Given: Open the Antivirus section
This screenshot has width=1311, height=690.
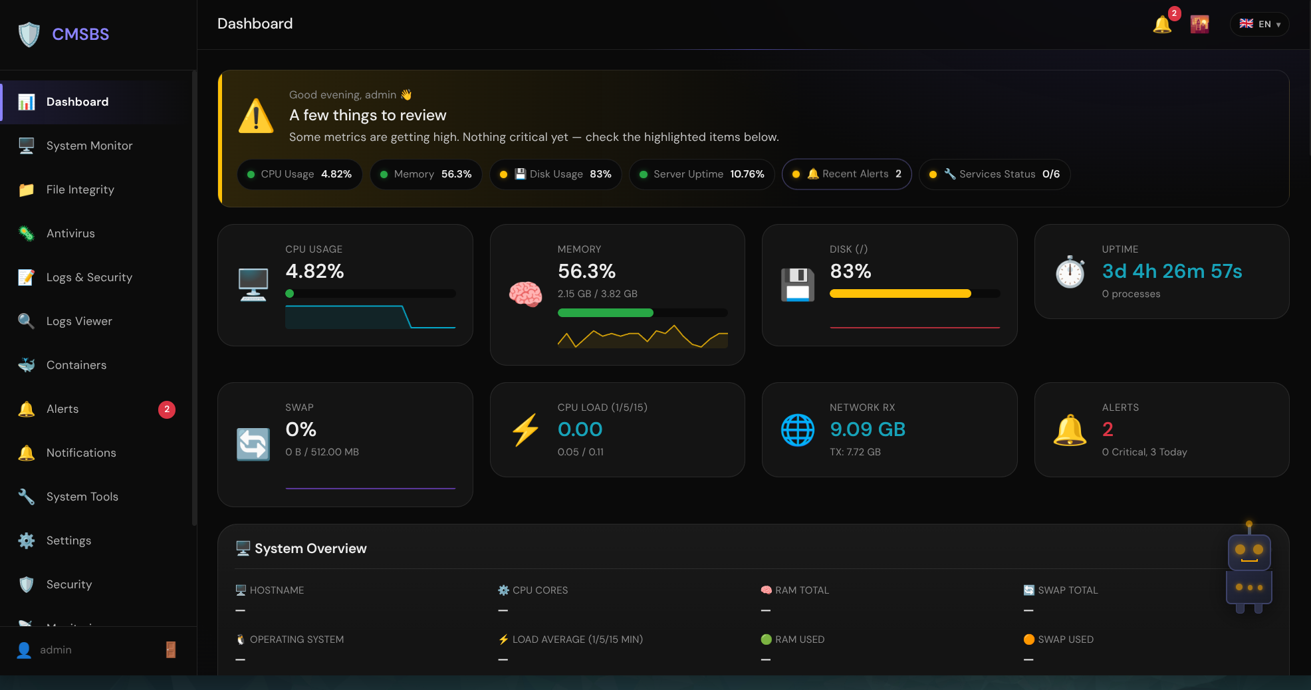Looking at the screenshot, I should pos(97,233).
